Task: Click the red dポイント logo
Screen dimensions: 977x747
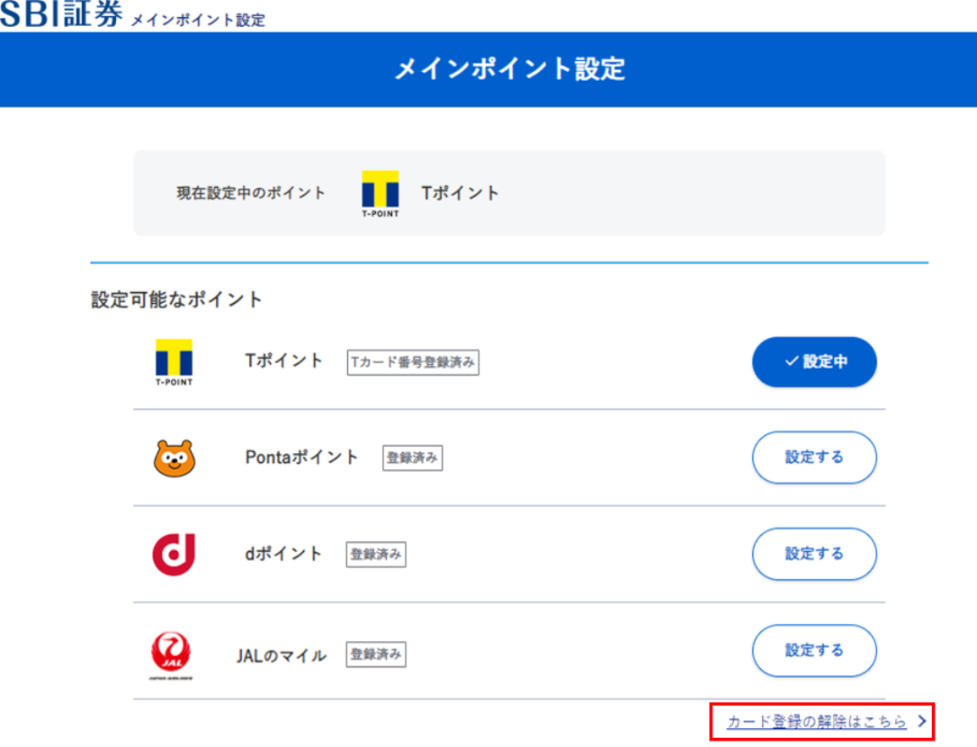Action: coord(174,554)
